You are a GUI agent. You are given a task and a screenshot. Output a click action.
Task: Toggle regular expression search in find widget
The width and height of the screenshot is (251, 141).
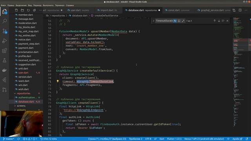(x=183, y=21)
